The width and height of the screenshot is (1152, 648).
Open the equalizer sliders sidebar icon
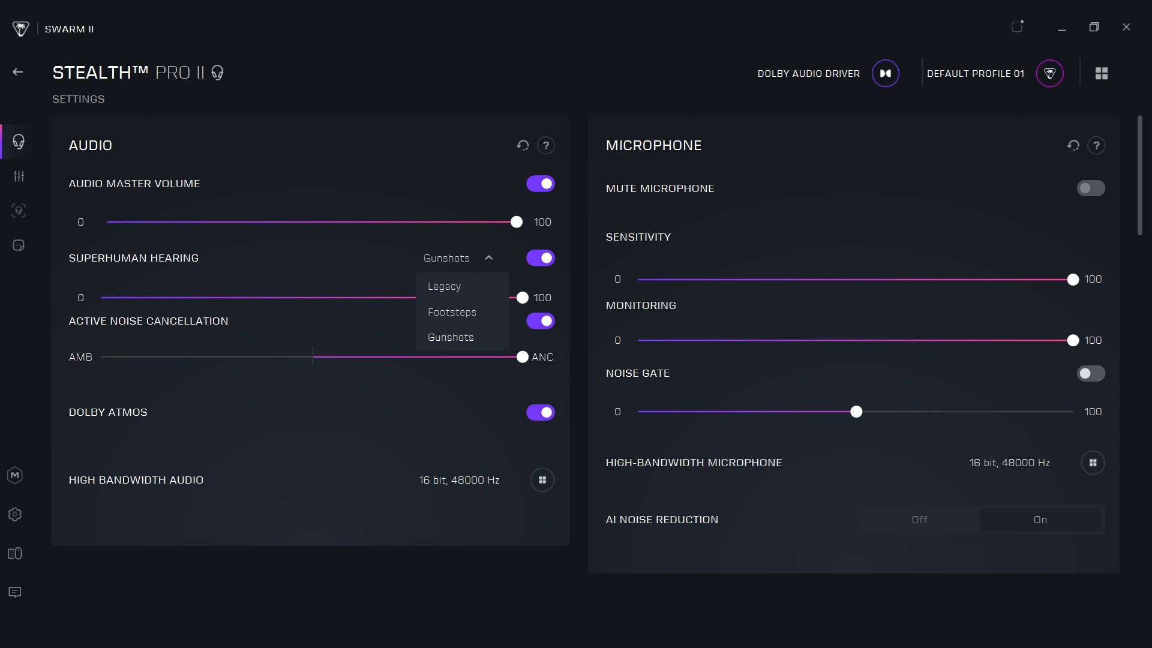pos(19,176)
